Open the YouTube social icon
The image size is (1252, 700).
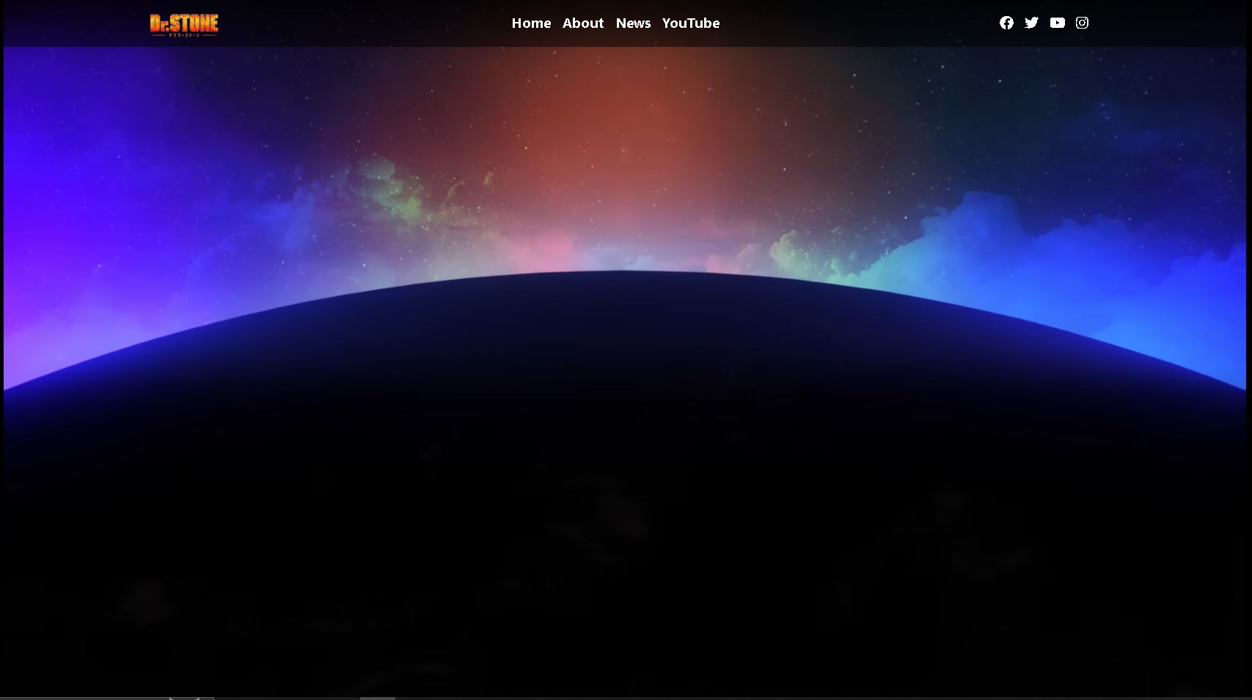click(1057, 23)
